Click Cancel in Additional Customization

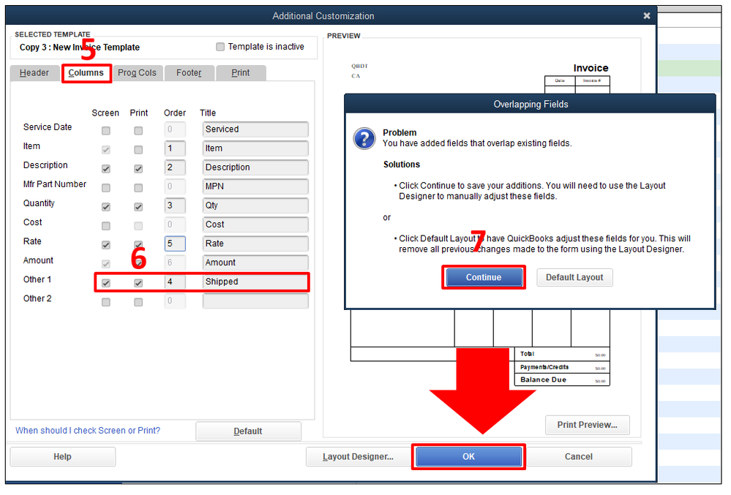click(579, 457)
